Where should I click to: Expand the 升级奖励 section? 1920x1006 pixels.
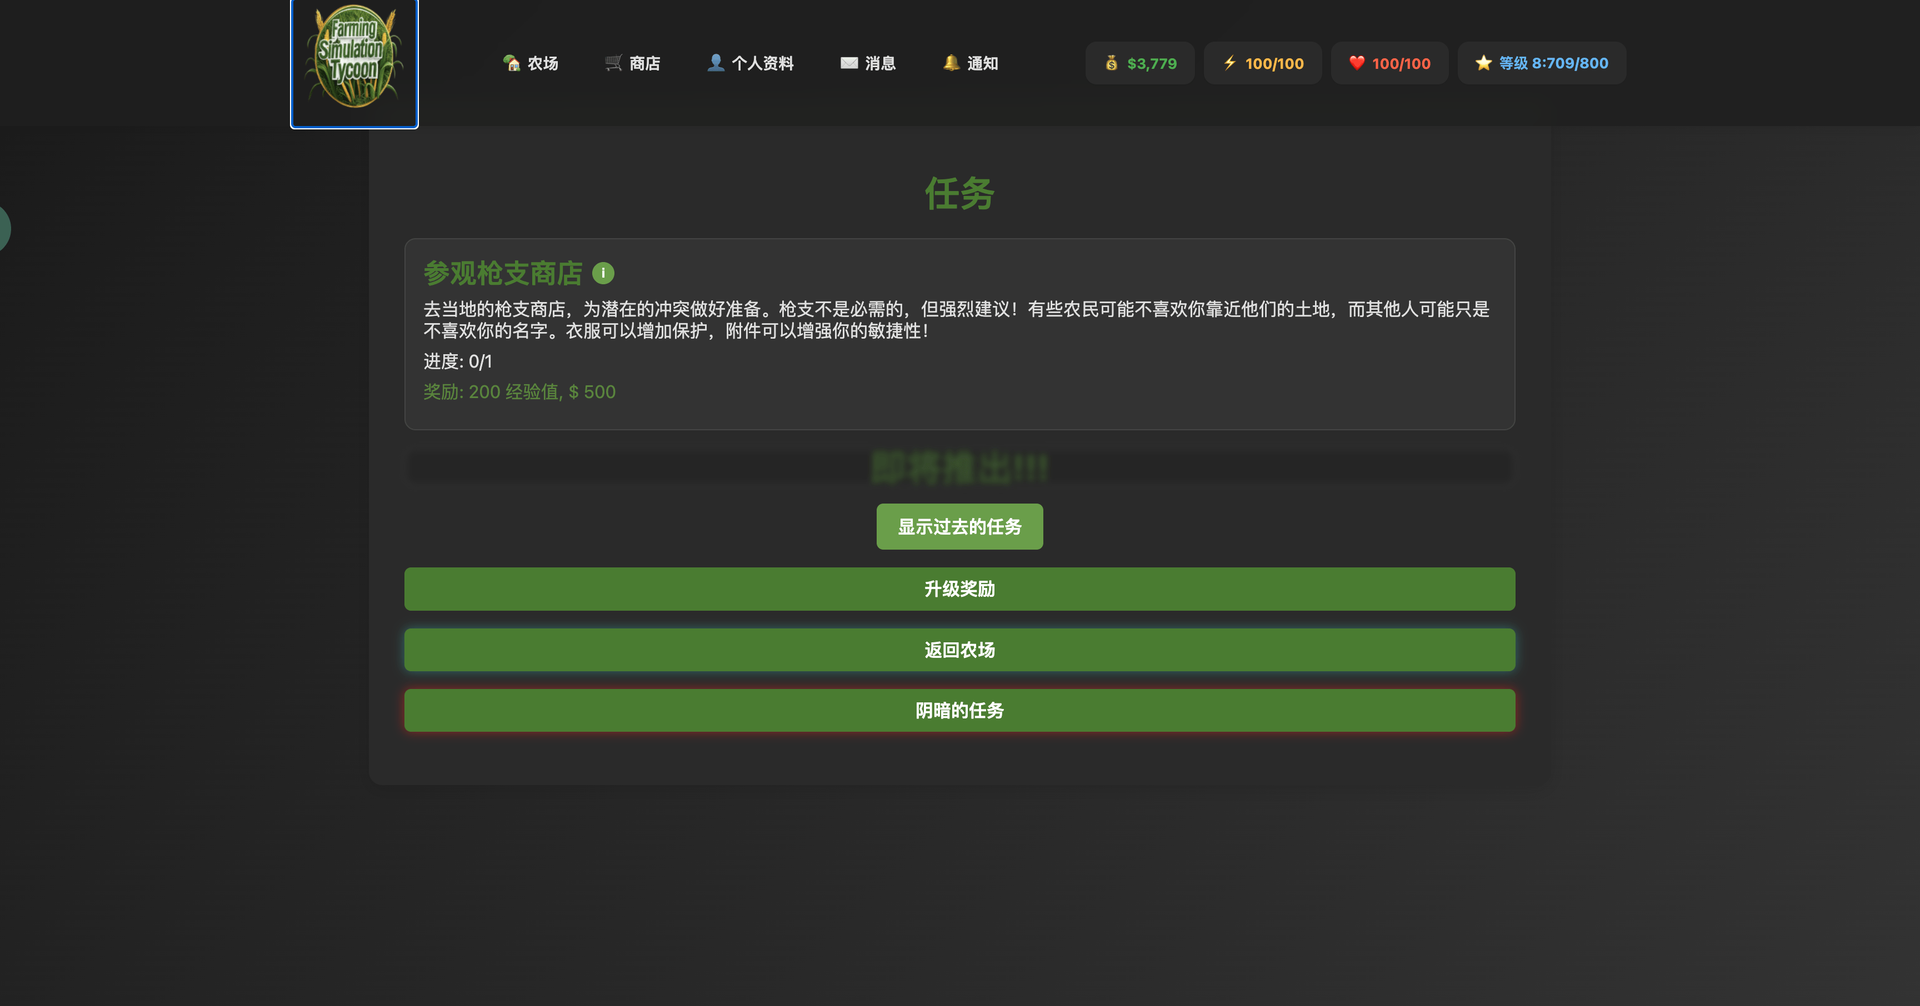(959, 589)
